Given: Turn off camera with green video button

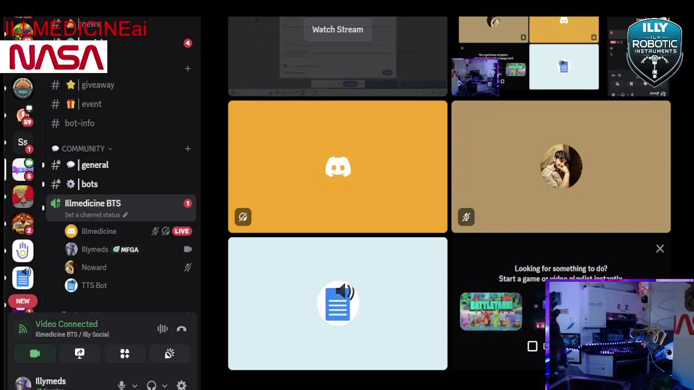Looking at the screenshot, I should click(35, 354).
